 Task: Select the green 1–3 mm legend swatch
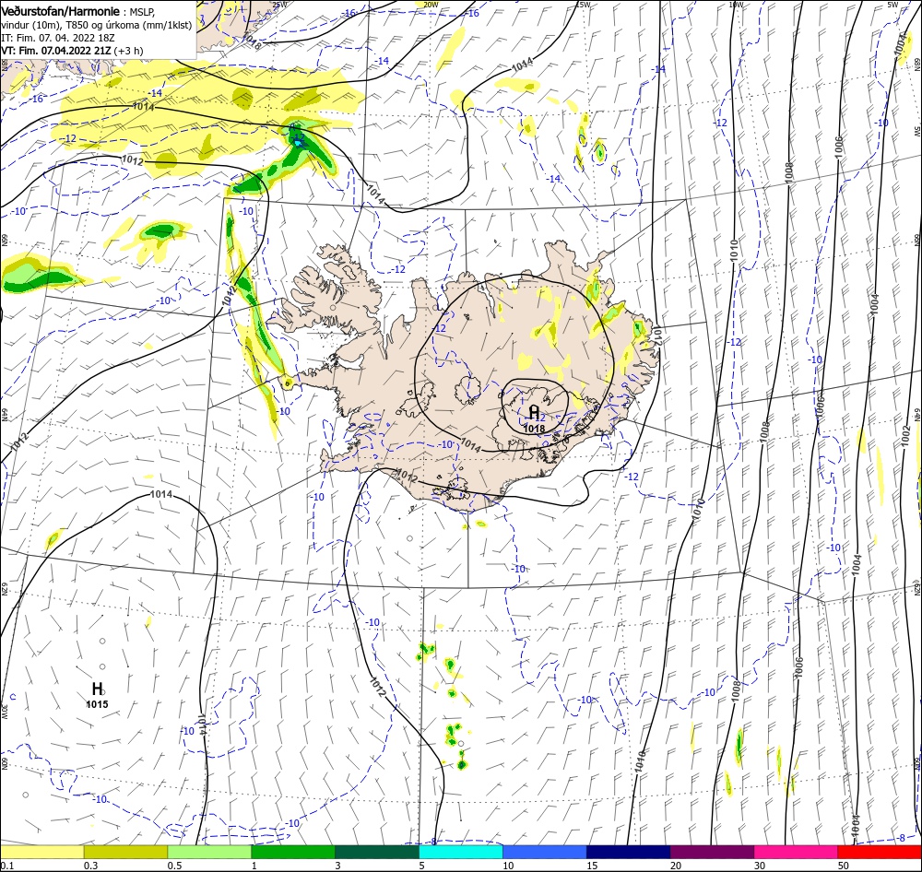coord(293,852)
